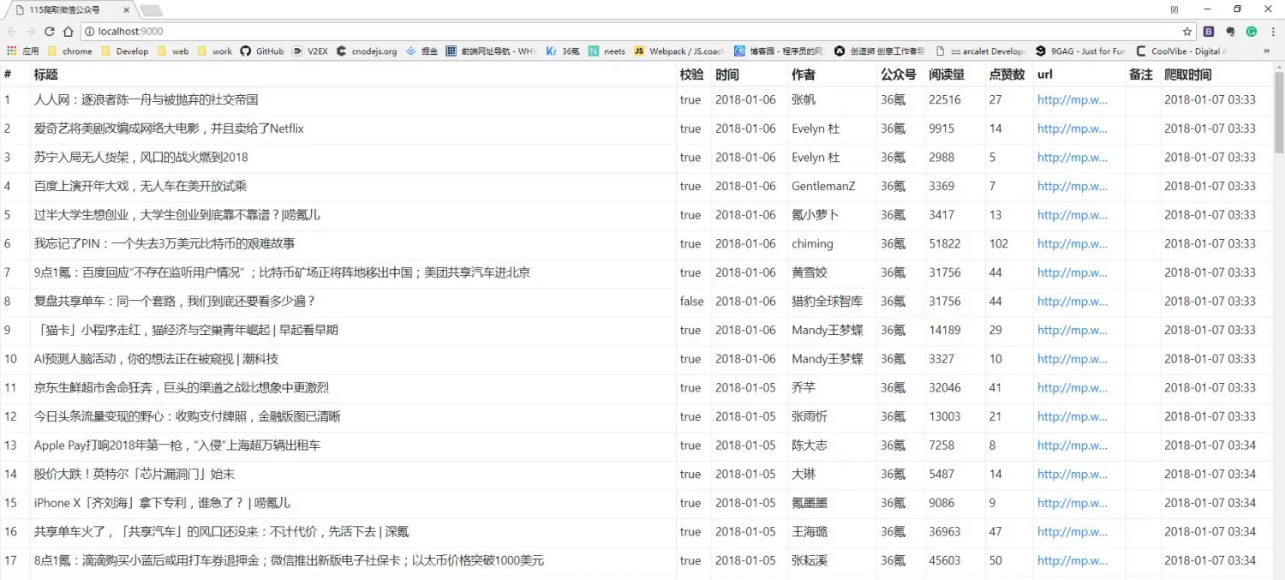Click the 时间 column header
The width and height of the screenshot is (1285, 580).
[x=727, y=75]
